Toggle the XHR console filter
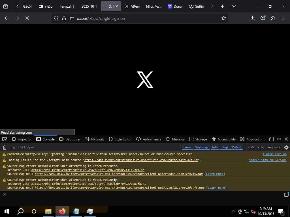 (x=261, y=147)
